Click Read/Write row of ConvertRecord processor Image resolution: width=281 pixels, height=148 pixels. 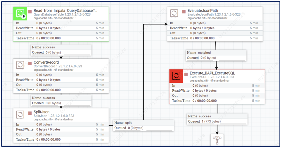pos(61,80)
